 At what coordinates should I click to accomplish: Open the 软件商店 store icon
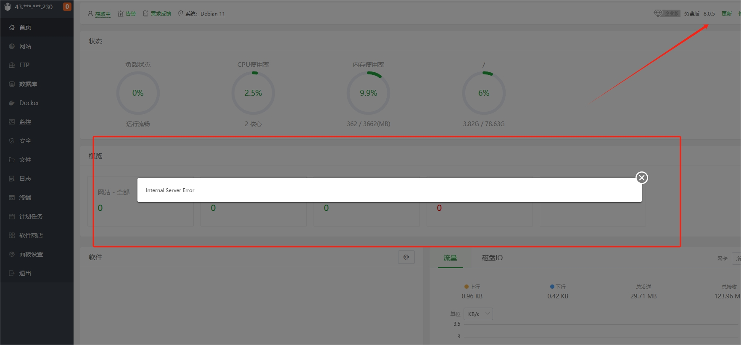click(x=12, y=235)
